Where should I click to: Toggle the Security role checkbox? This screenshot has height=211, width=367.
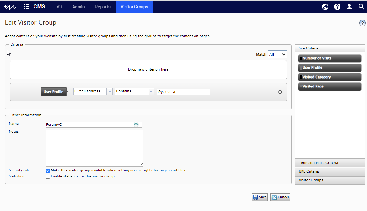point(48,170)
